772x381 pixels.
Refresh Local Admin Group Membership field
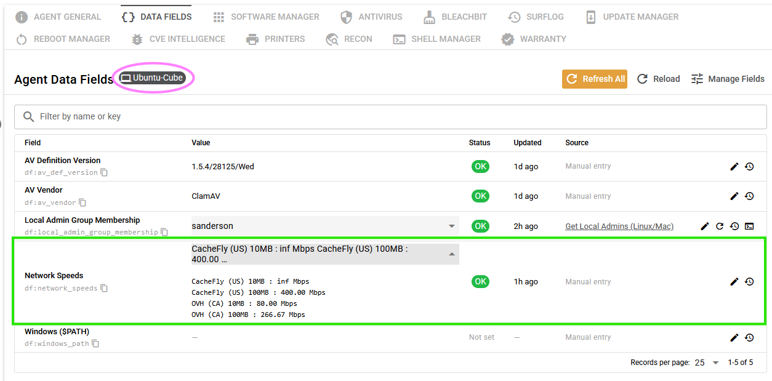pos(720,227)
